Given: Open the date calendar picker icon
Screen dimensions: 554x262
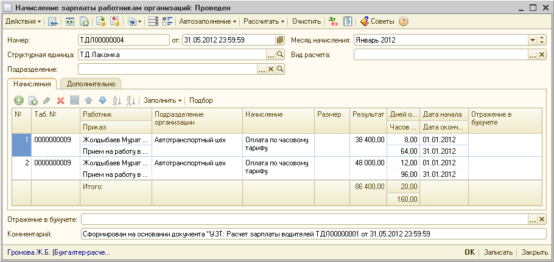Looking at the screenshot, I should pos(280,40).
